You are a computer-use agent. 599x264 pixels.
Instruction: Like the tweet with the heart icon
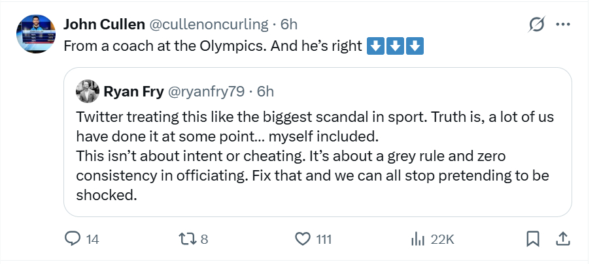[x=302, y=239]
